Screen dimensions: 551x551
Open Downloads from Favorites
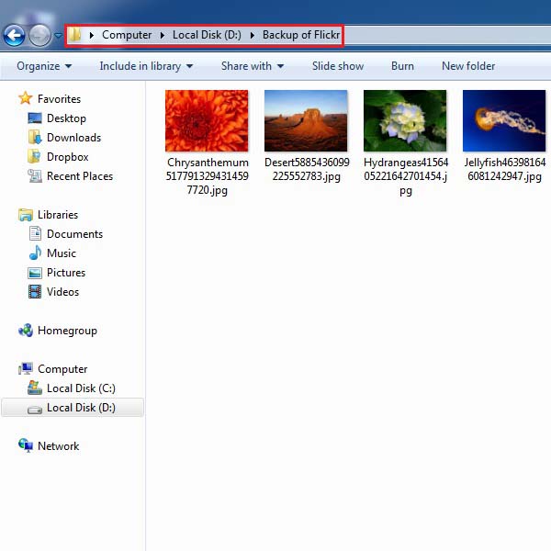73,138
